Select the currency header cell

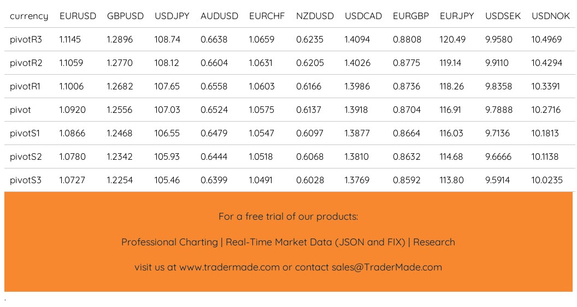click(29, 16)
